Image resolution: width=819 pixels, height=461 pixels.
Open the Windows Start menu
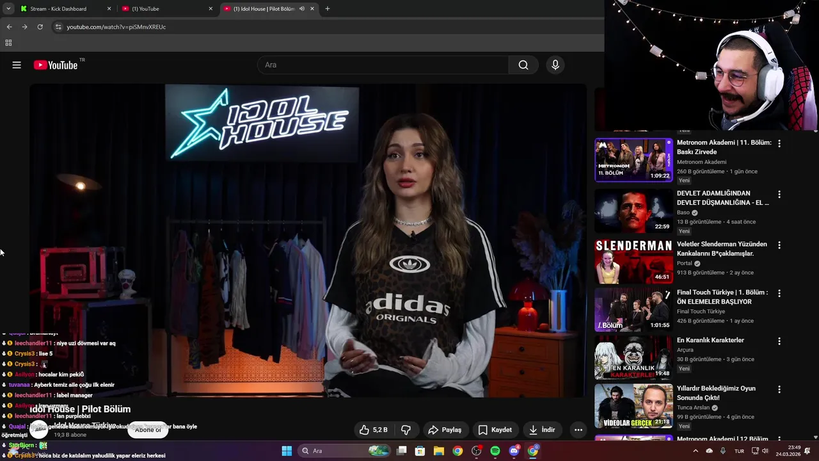pyautogui.click(x=287, y=451)
